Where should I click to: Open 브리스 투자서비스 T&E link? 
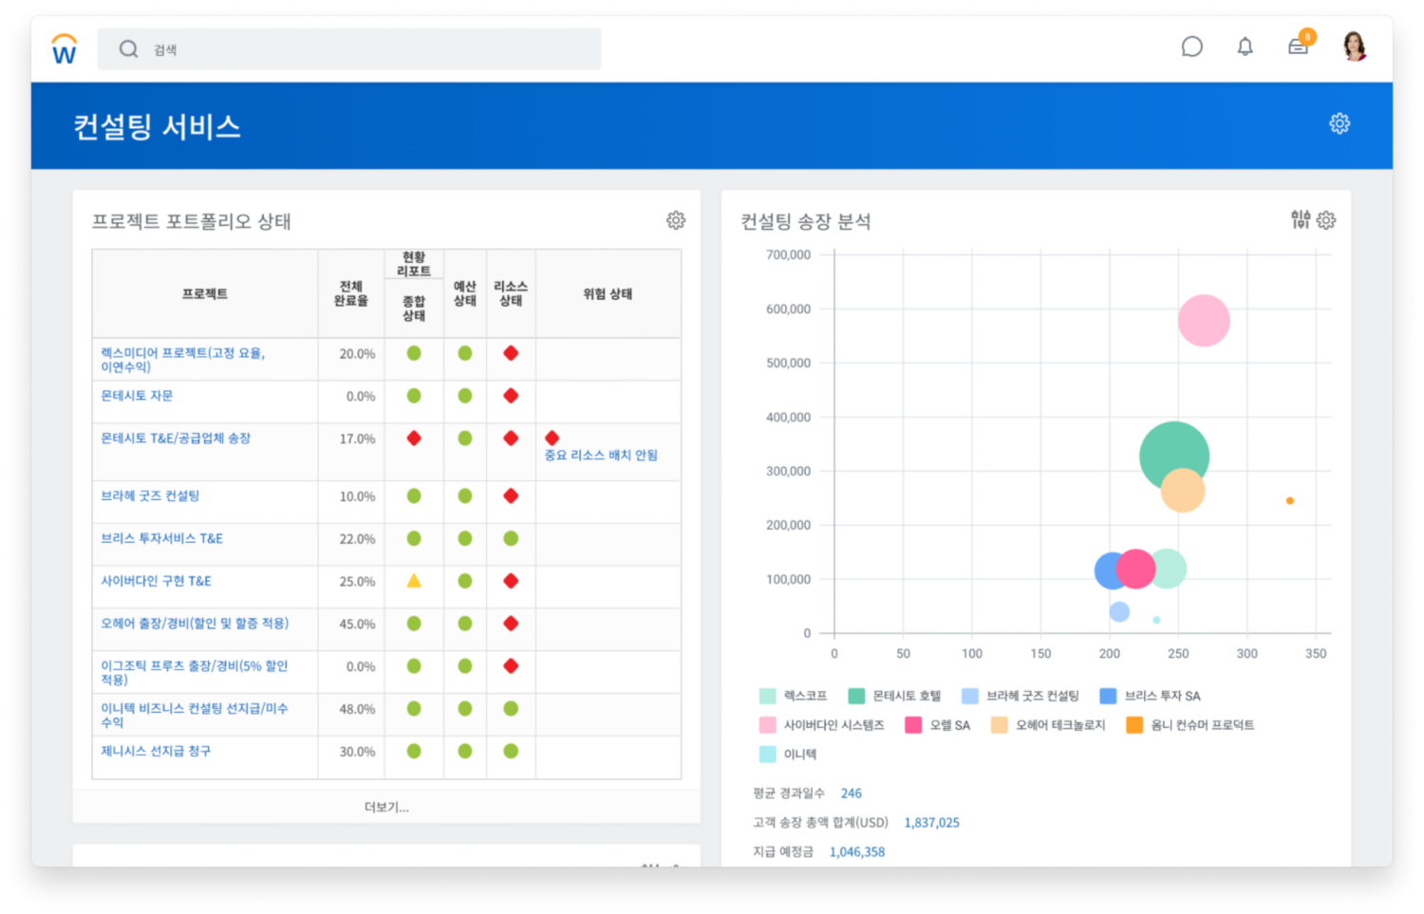(161, 538)
